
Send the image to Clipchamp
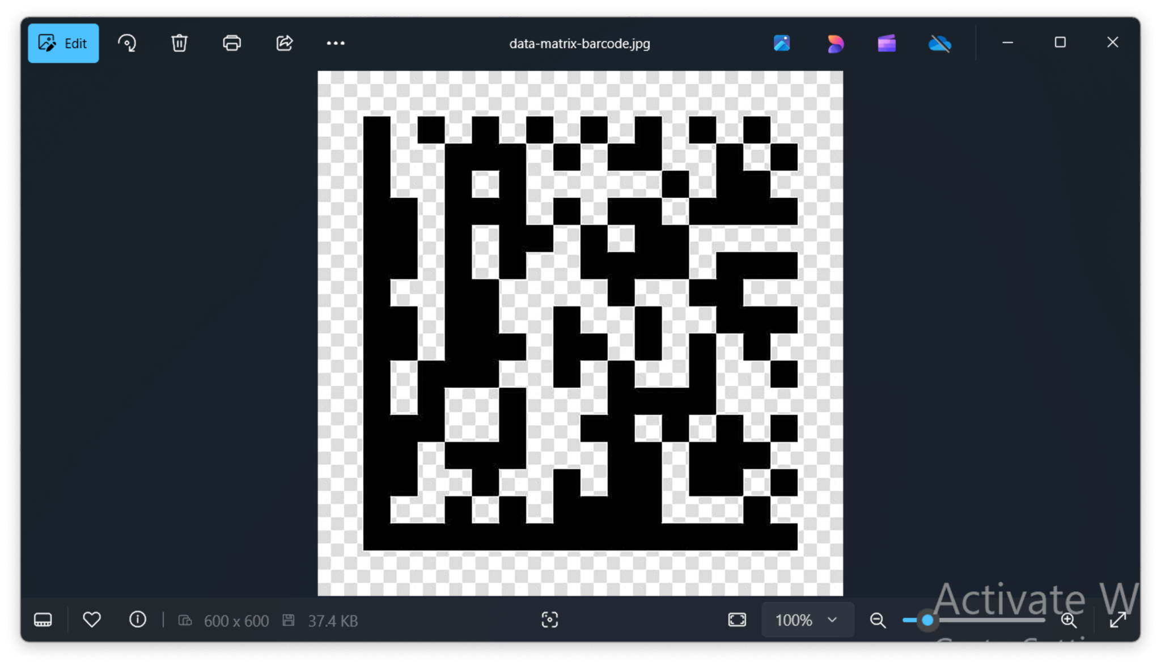pyautogui.click(x=886, y=44)
